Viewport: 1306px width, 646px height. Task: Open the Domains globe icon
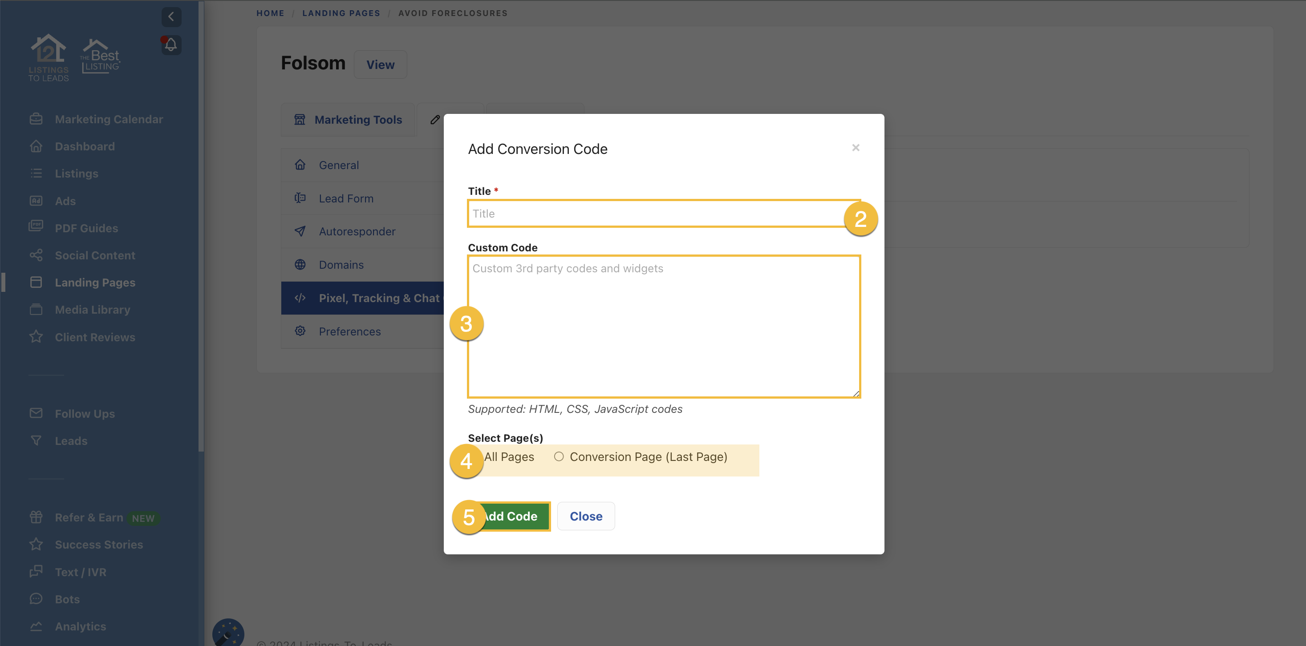click(300, 264)
